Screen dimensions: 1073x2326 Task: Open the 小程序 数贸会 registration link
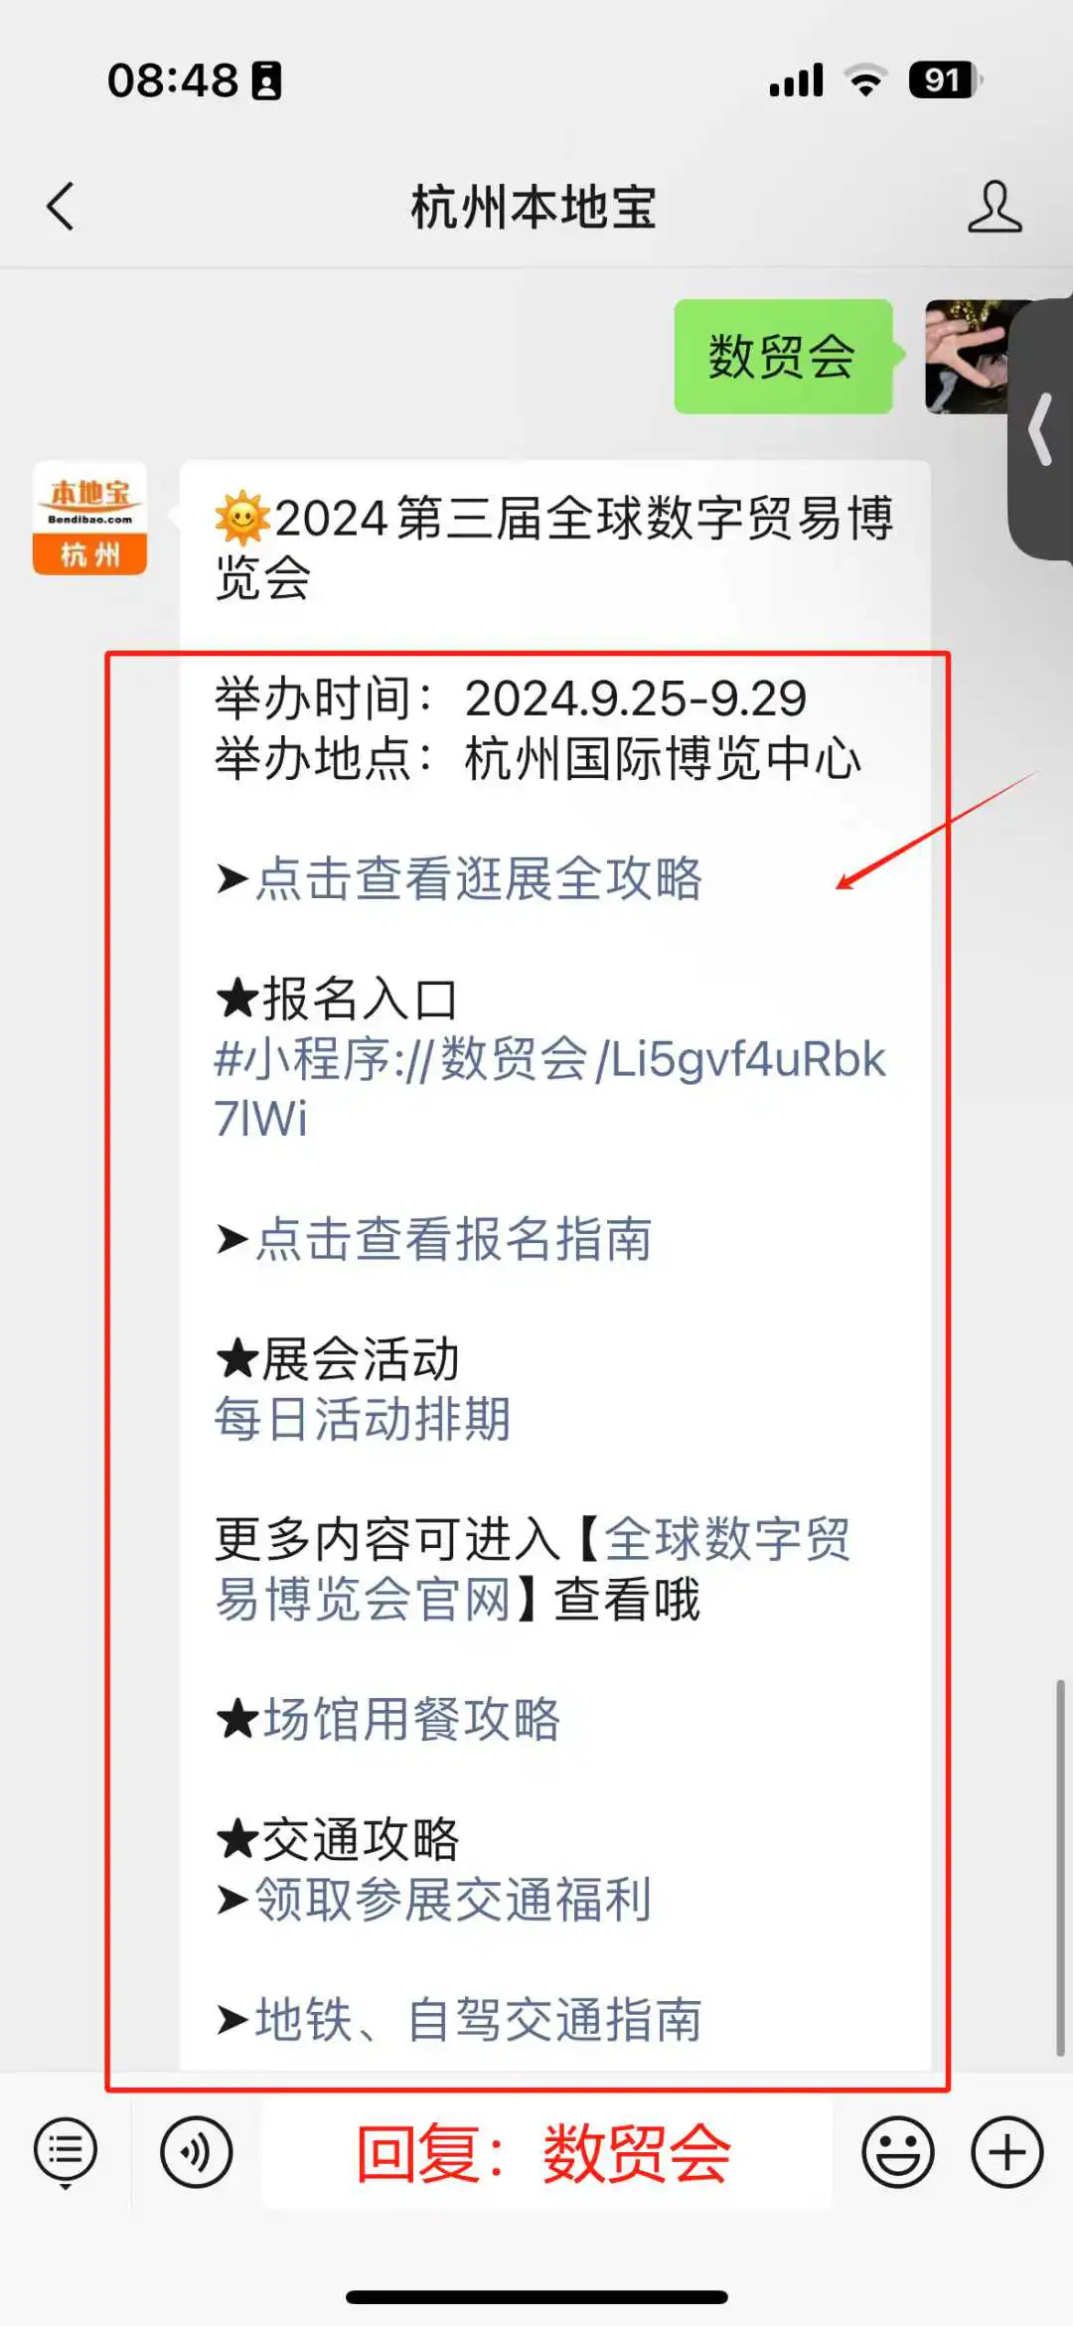[x=549, y=1089]
